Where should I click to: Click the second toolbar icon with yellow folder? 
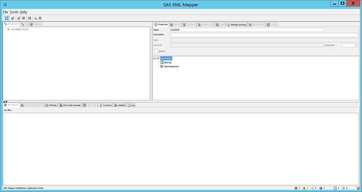[13, 18]
